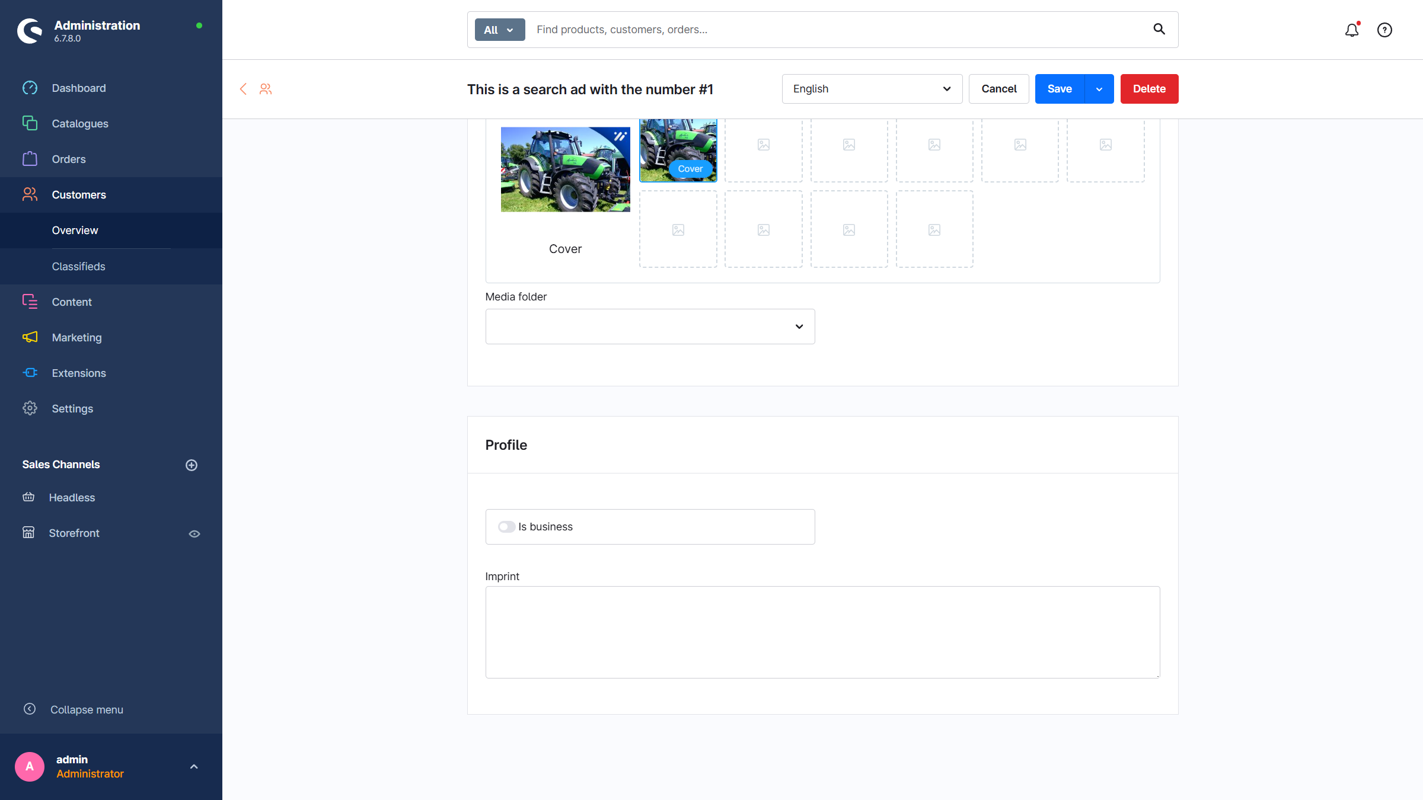Open the All search filter dropdown
The image size is (1423, 800).
(x=499, y=30)
